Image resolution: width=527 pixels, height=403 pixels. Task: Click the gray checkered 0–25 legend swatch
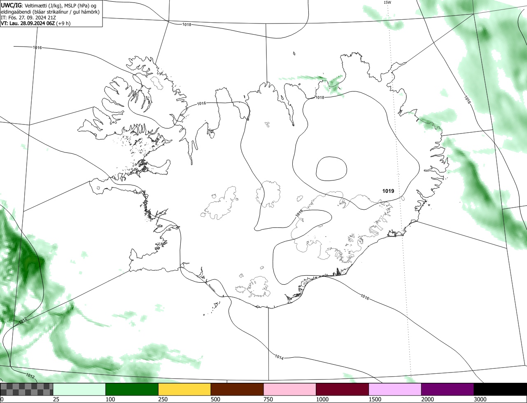pyautogui.click(x=27, y=389)
